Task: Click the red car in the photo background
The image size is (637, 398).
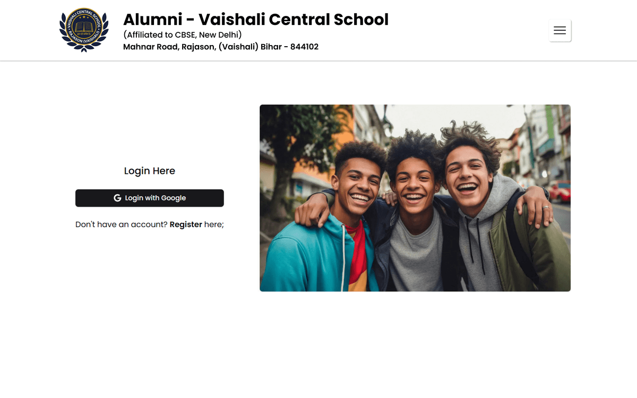Action: [x=560, y=191]
